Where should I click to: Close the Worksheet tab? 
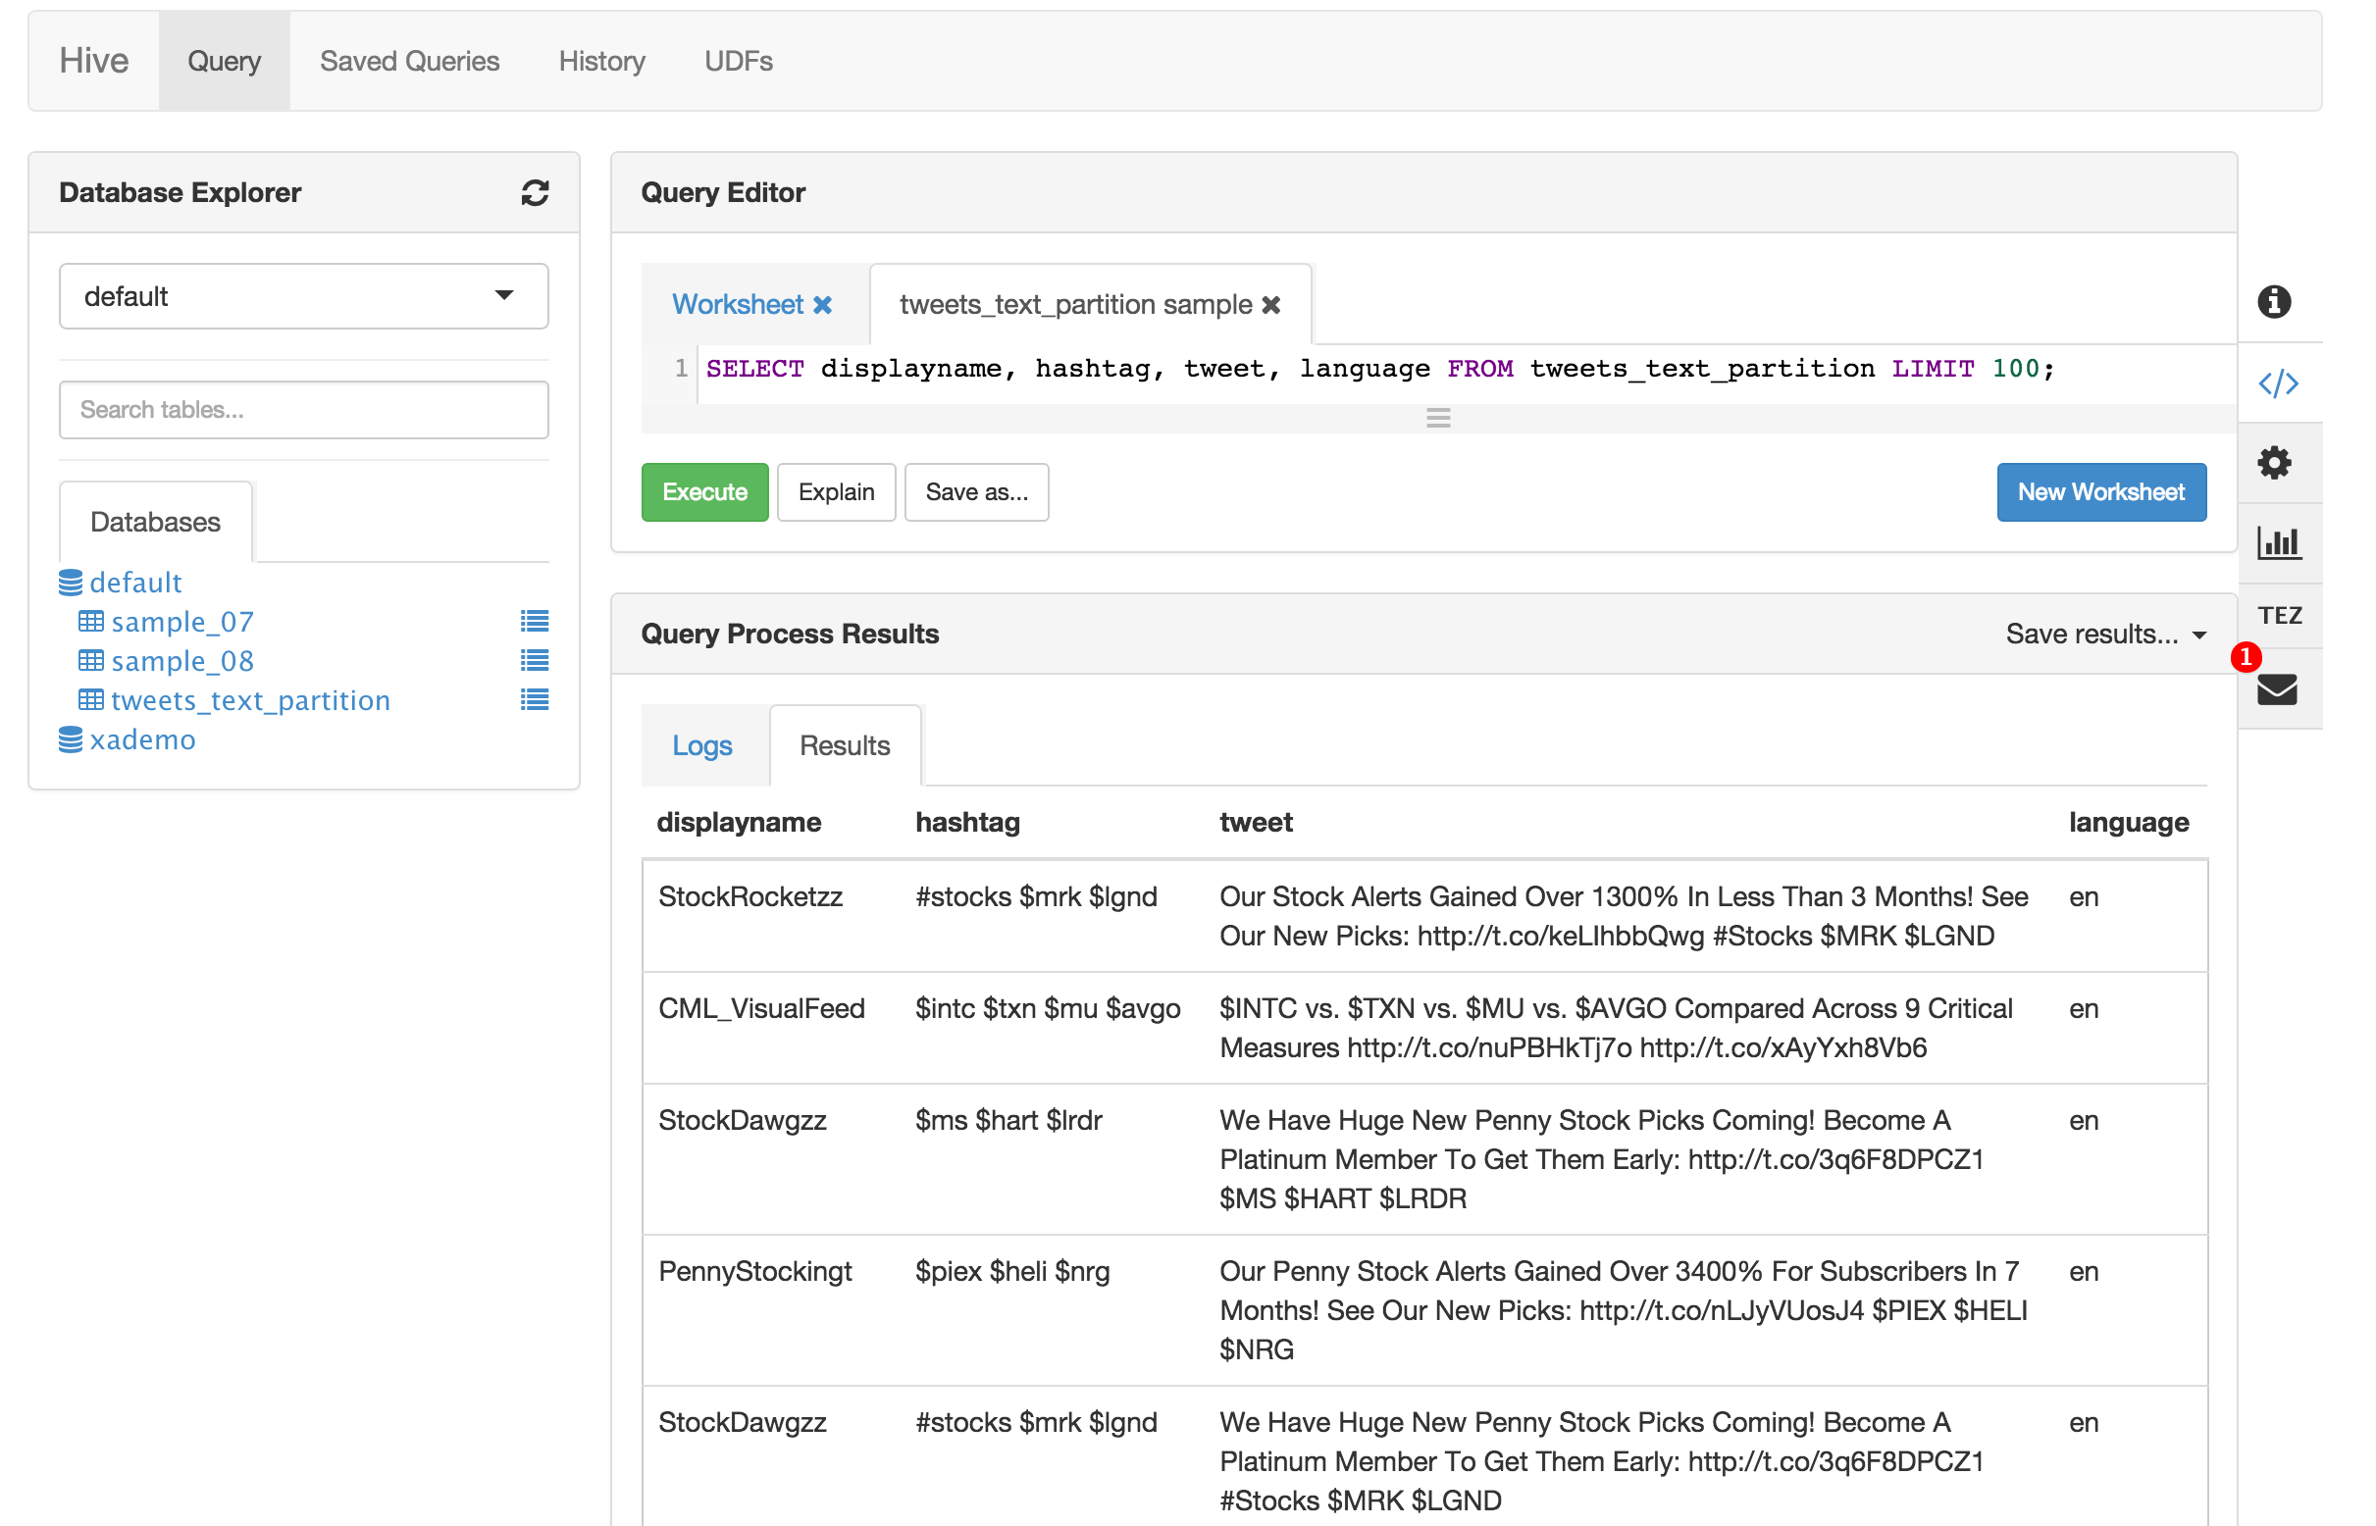(822, 305)
